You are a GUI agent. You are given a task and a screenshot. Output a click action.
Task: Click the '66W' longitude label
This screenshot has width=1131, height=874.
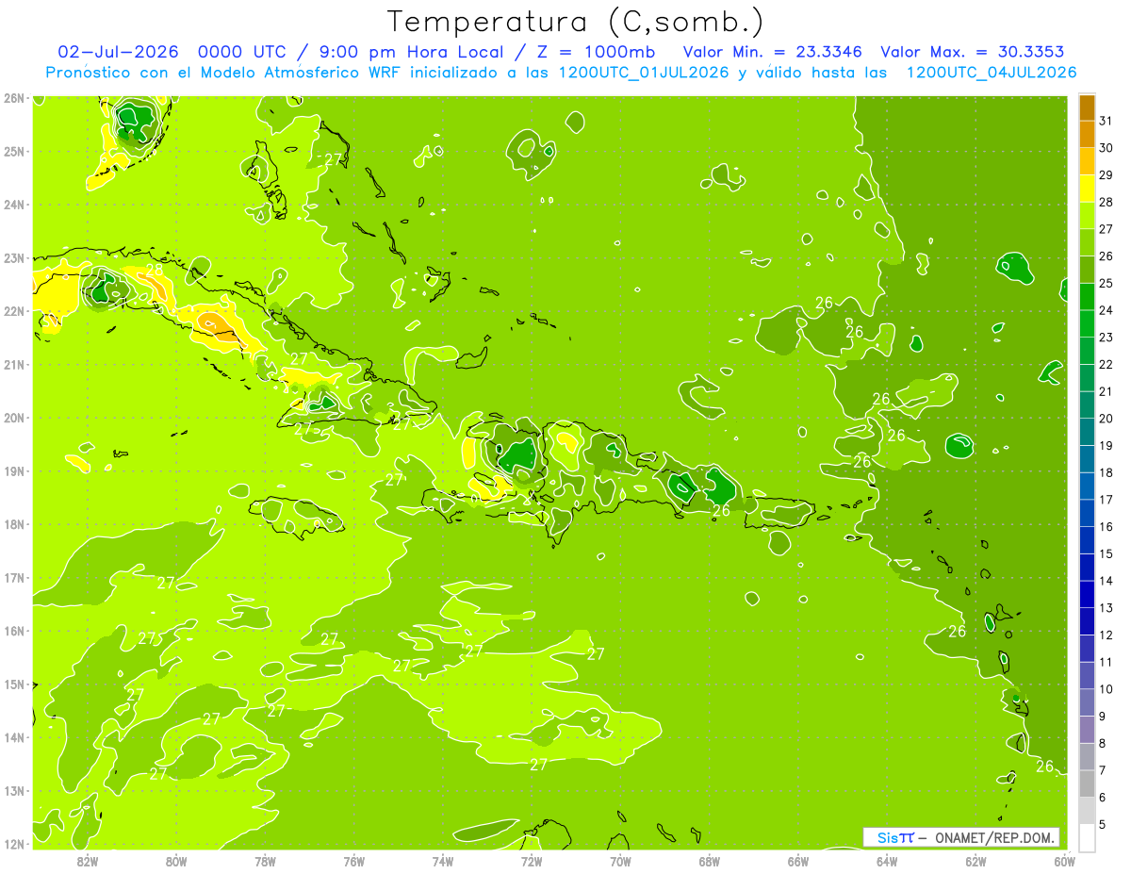tap(798, 861)
